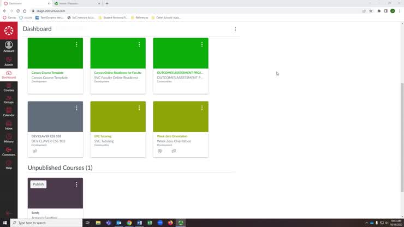Open options menu on SVC Tutoring card
This screenshot has height=227, width=404.
(x=139, y=108)
